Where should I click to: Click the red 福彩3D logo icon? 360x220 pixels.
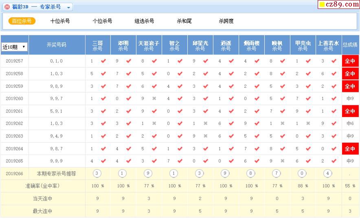pos(7,7)
